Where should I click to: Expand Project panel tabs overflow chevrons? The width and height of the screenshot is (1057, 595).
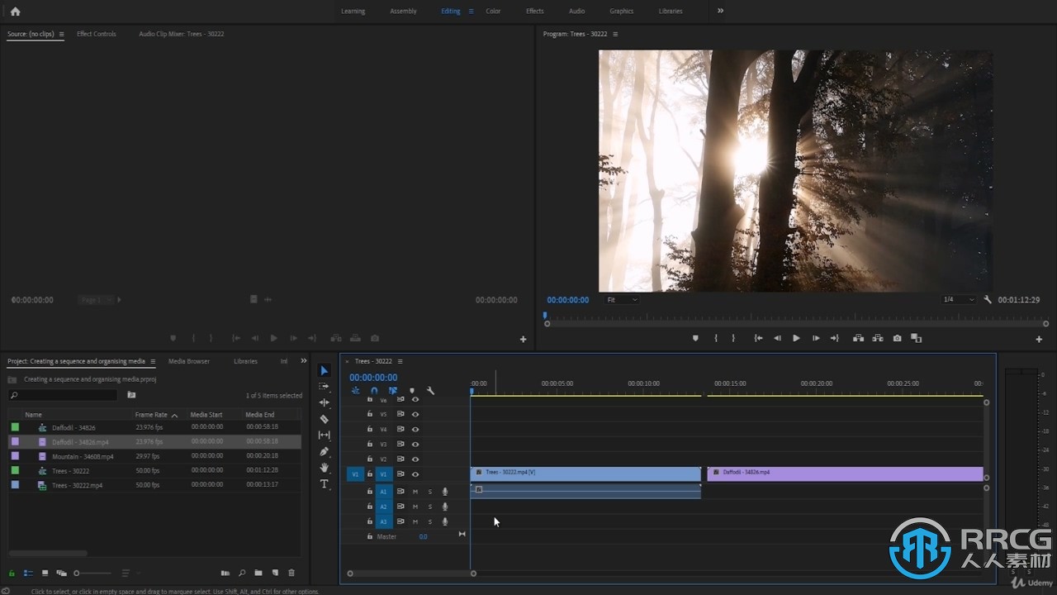pyautogui.click(x=303, y=361)
